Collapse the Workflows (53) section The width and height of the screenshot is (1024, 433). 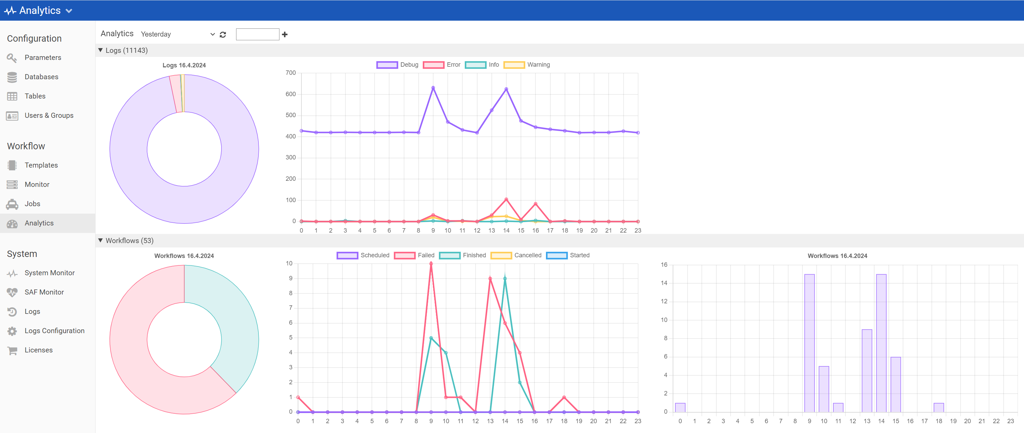101,241
